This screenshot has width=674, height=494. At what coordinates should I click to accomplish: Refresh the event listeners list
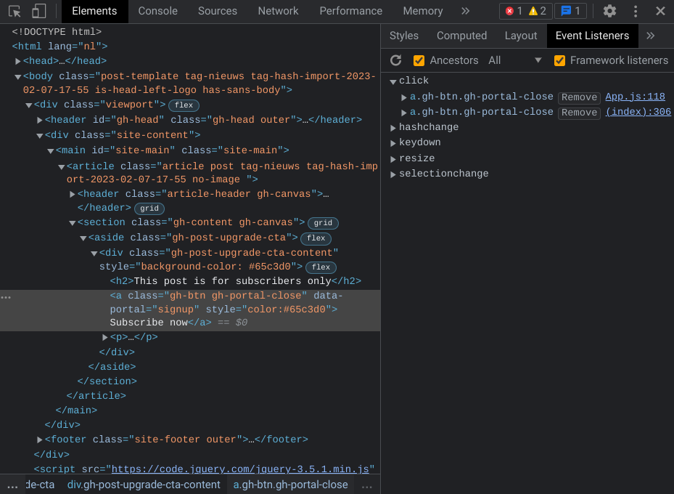395,60
